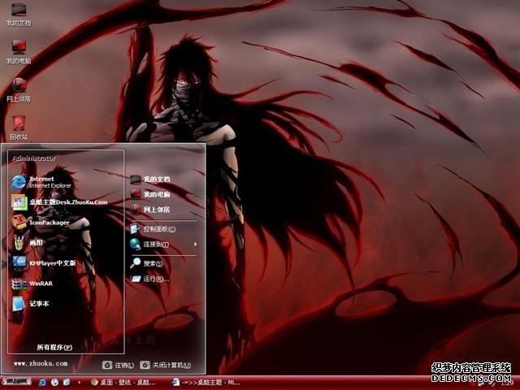Open the 网上邻居 desktop icon

point(19,90)
